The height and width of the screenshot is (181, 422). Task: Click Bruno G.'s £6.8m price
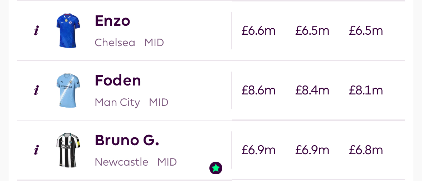pyautogui.click(x=366, y=150)
